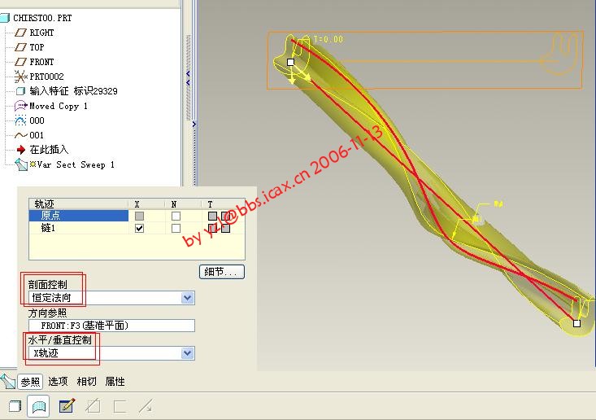Click the remove material icon
Screen dimensions: 596x420
coord(94,406)
